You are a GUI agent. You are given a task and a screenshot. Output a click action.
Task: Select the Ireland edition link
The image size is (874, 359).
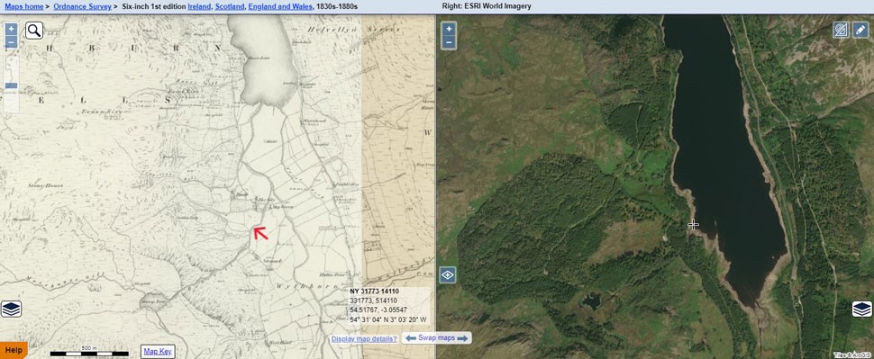point(199,6)
